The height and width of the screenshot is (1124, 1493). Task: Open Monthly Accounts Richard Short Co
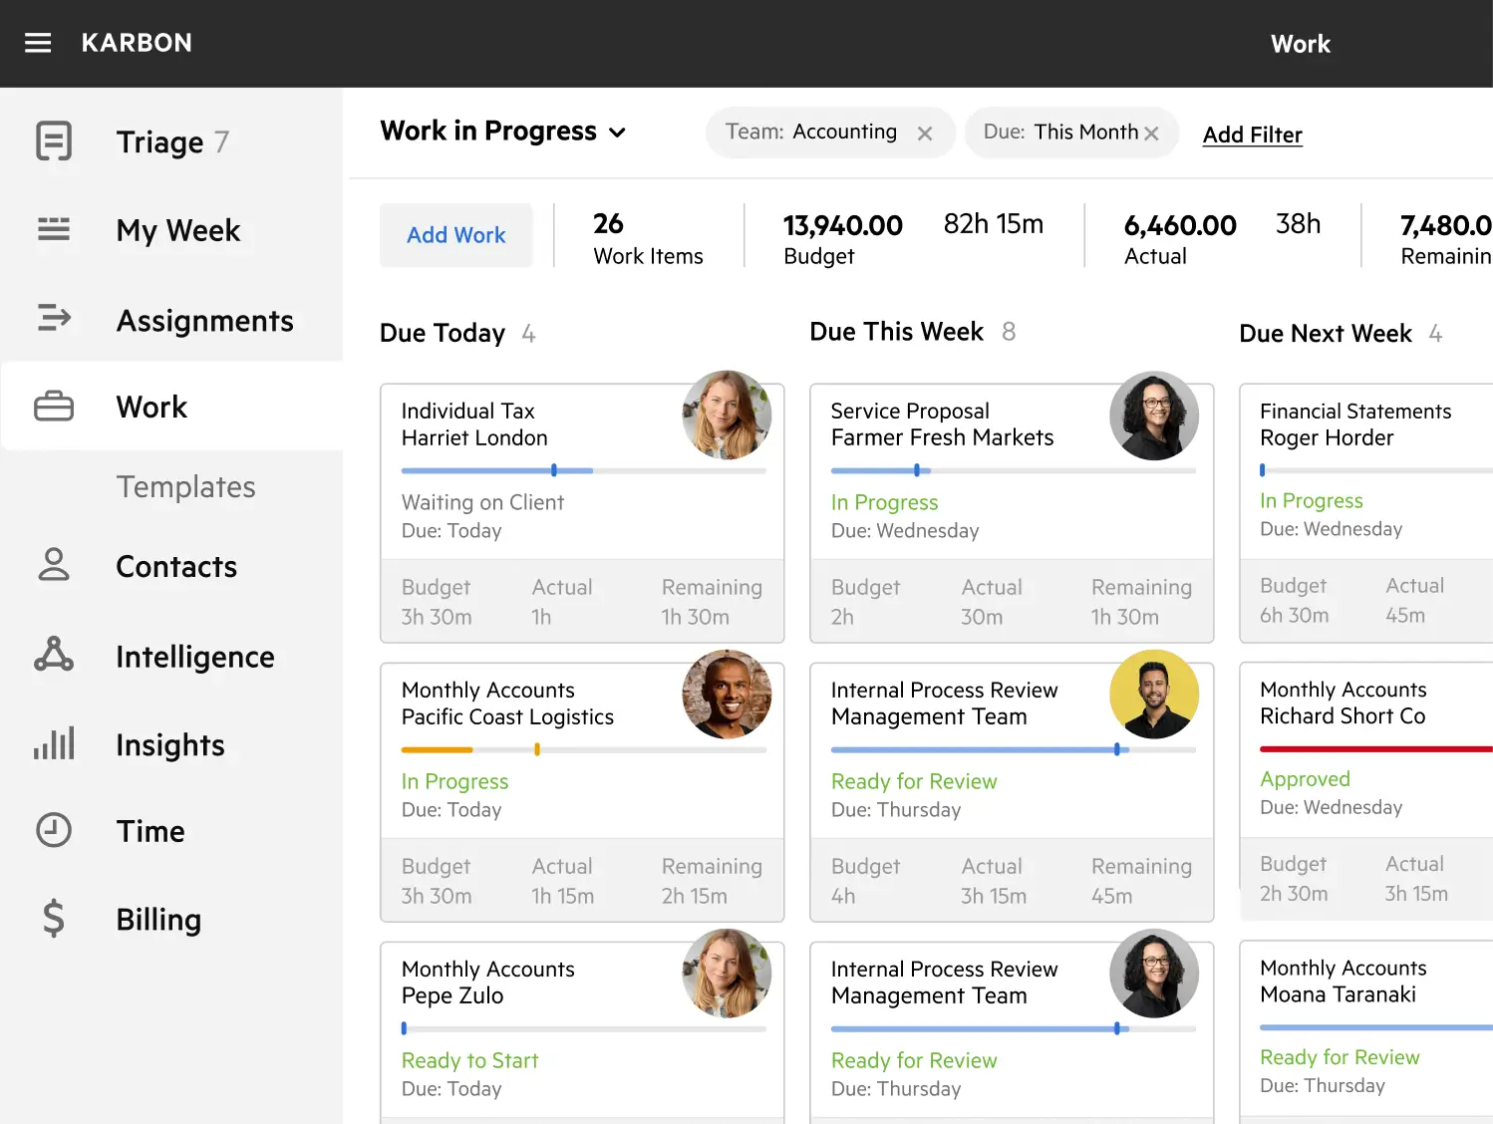point(1365,792)
